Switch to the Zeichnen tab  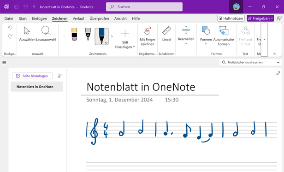pyautogui.click(x=59, y=18)
